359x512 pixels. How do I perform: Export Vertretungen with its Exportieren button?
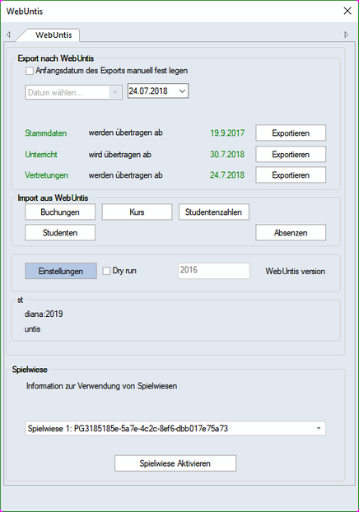click(x=291, y=175)
